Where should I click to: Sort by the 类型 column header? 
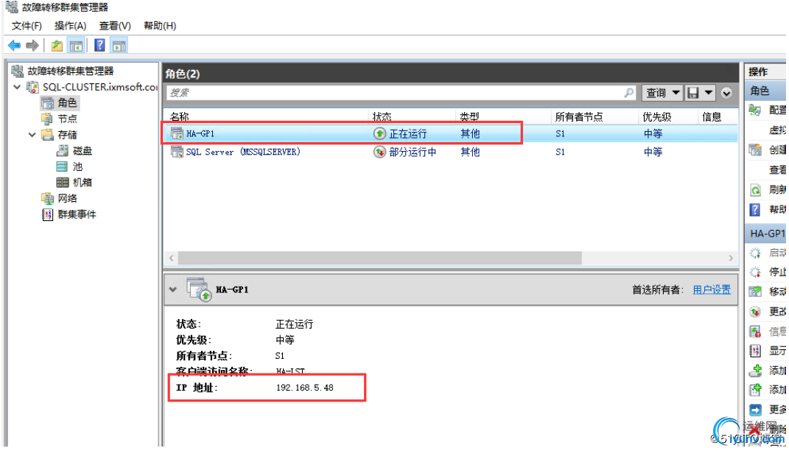pyautogui.click(x=469, y=116)
